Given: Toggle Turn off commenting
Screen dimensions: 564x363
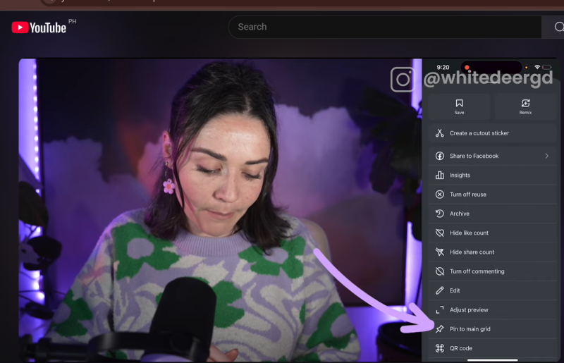Looking at the screenshot, I should (492, 271).
